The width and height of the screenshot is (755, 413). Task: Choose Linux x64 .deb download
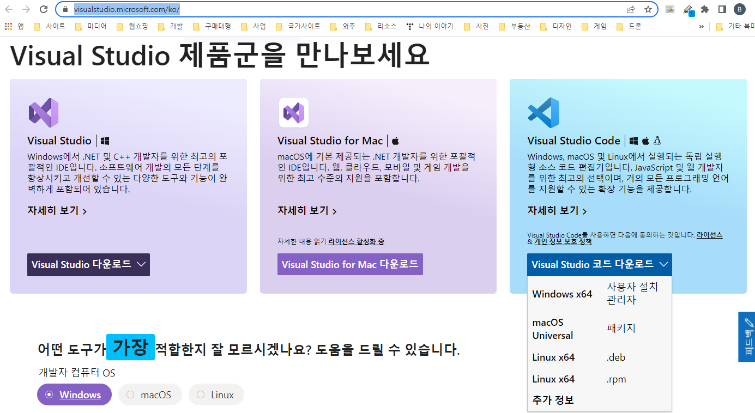tap(600, 357)
